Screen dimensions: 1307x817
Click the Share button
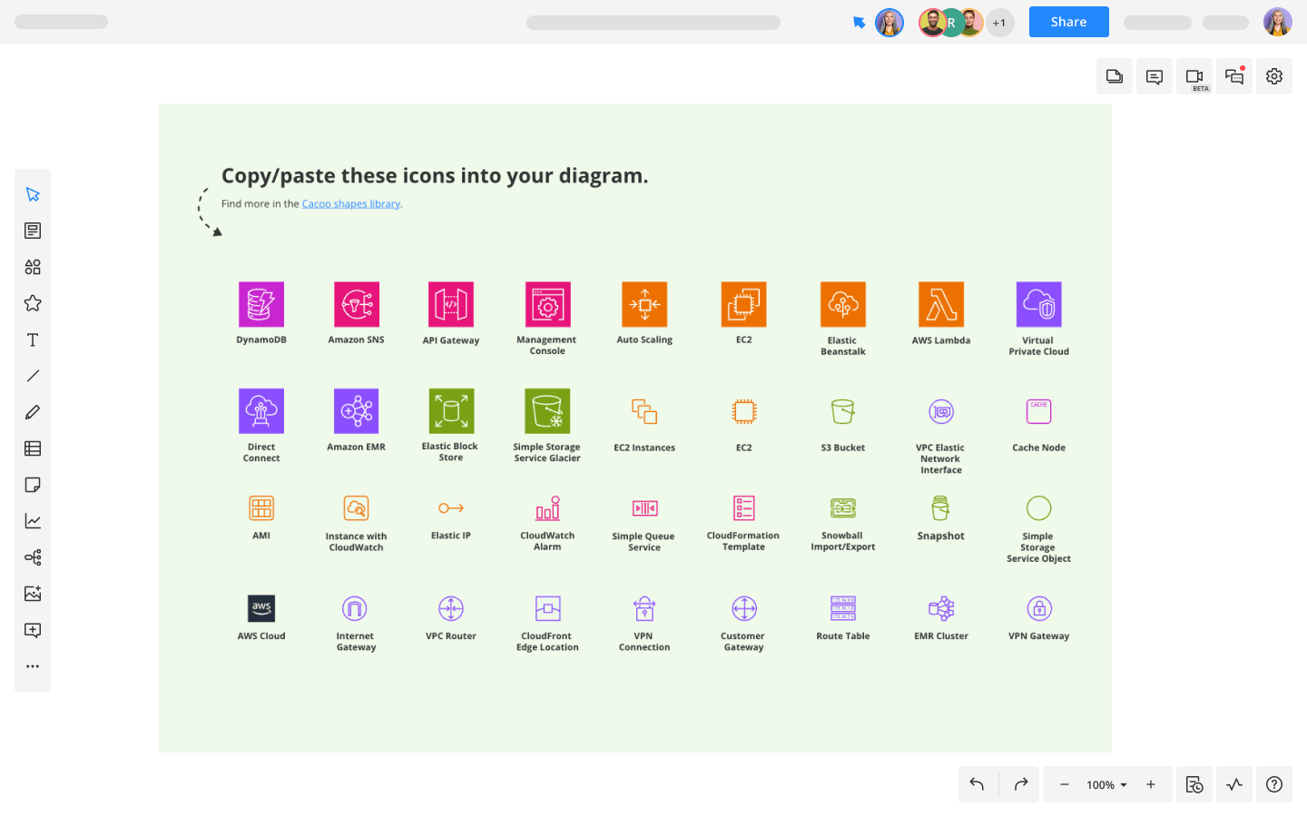[x=1069, y=22]
